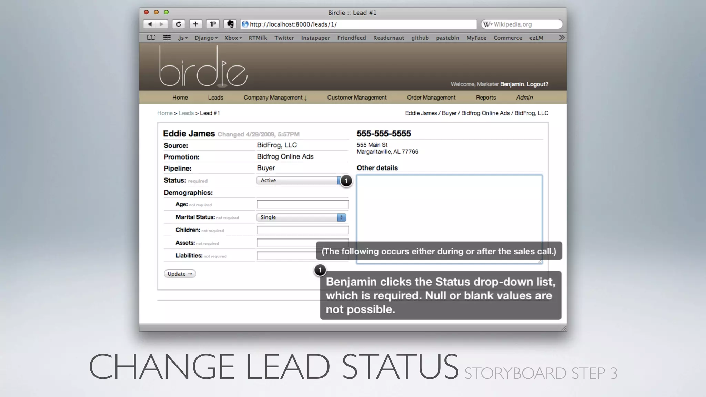Screen dimensions: 706x397
Task: Focus the Children input field
Action: (303, 230)
